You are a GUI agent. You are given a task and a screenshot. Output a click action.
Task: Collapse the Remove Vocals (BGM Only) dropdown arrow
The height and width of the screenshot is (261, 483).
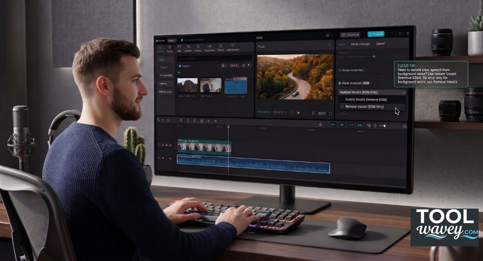pos(404,92)
